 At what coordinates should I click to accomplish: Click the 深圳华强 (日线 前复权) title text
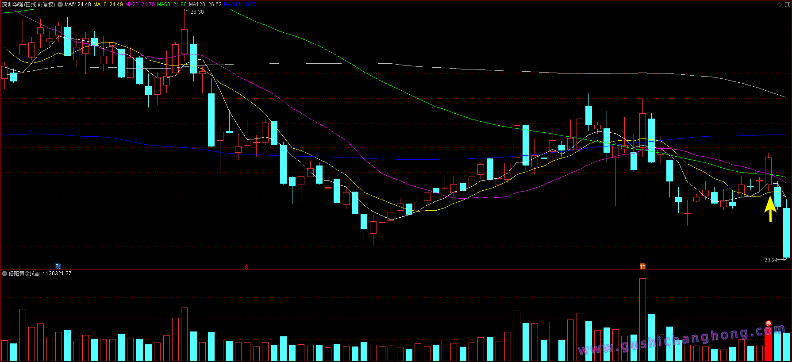coord(28,4)
